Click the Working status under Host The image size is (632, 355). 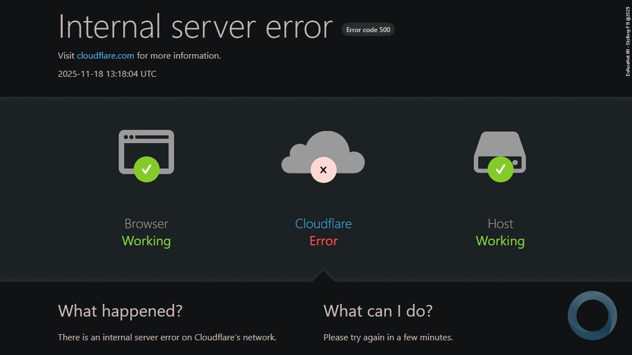[500, 241]
